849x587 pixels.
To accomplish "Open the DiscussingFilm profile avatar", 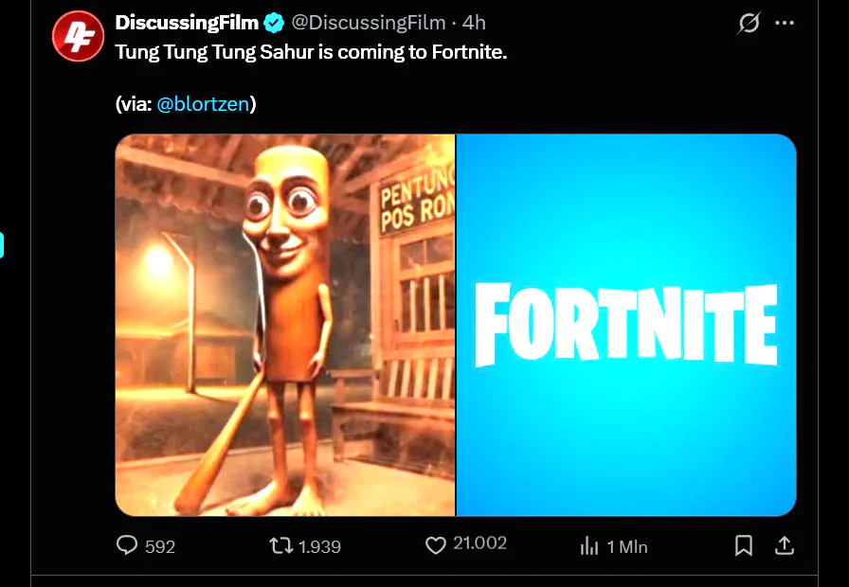I will coord(78,36).
